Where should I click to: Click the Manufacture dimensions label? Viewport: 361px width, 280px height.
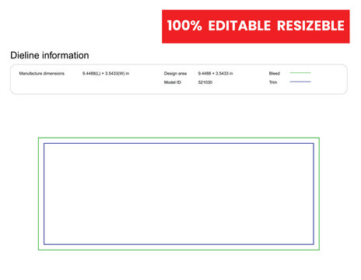pyautogui.click(x=42, y=73)
